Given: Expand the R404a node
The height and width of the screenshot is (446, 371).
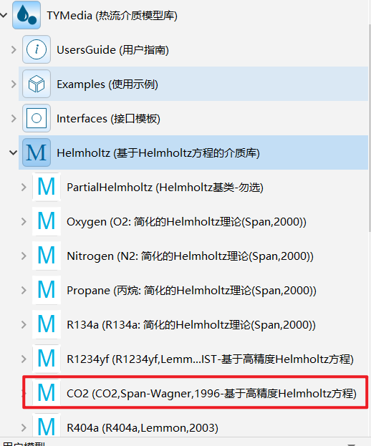Looking at the screenshot, I should pyautogui.click(x=24, y=428).
